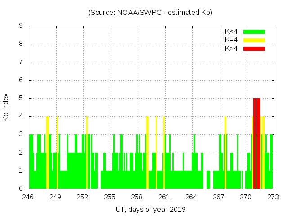The width and height of the screenshot is (288, 216).
Task: Pick the red K>4 legend swatch
Action: coord(254,49)
